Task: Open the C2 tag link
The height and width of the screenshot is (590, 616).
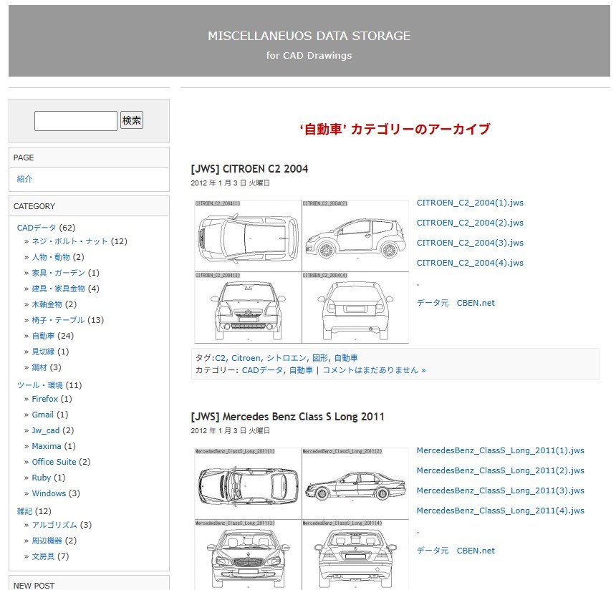Action: coord(221,358)
